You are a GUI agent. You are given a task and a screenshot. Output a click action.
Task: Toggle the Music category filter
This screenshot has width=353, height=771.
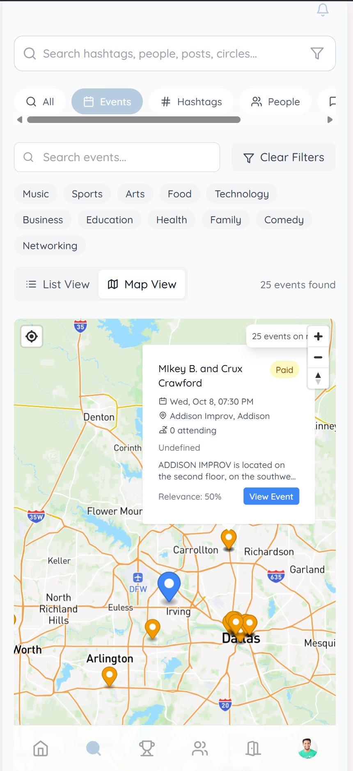36,194
